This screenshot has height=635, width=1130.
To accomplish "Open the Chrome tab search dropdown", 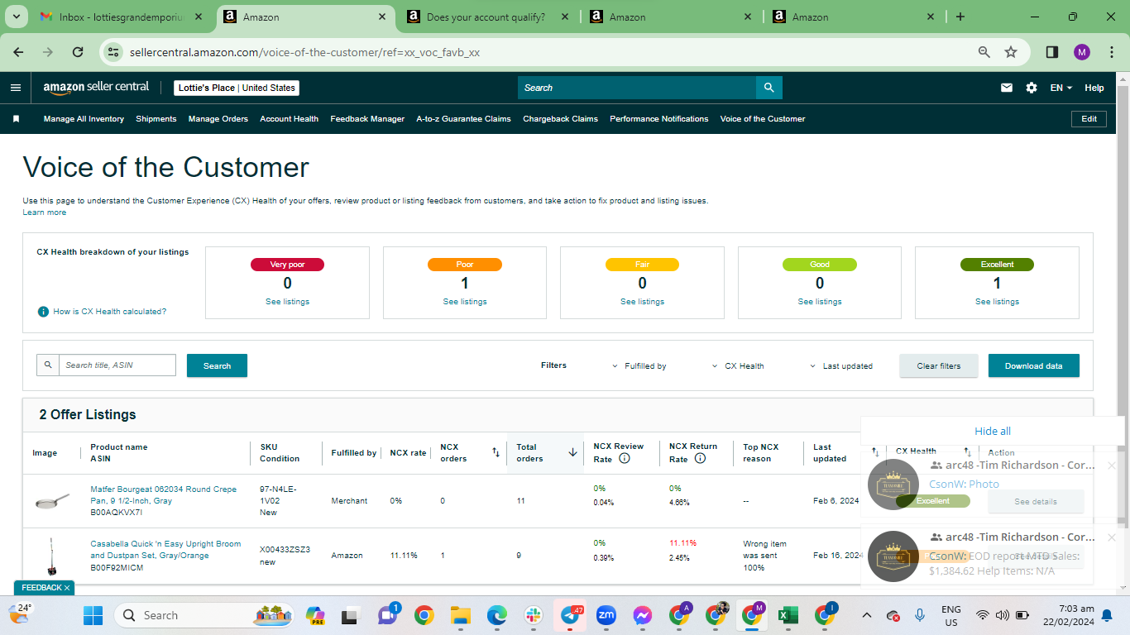I will (x=17, y=17).
